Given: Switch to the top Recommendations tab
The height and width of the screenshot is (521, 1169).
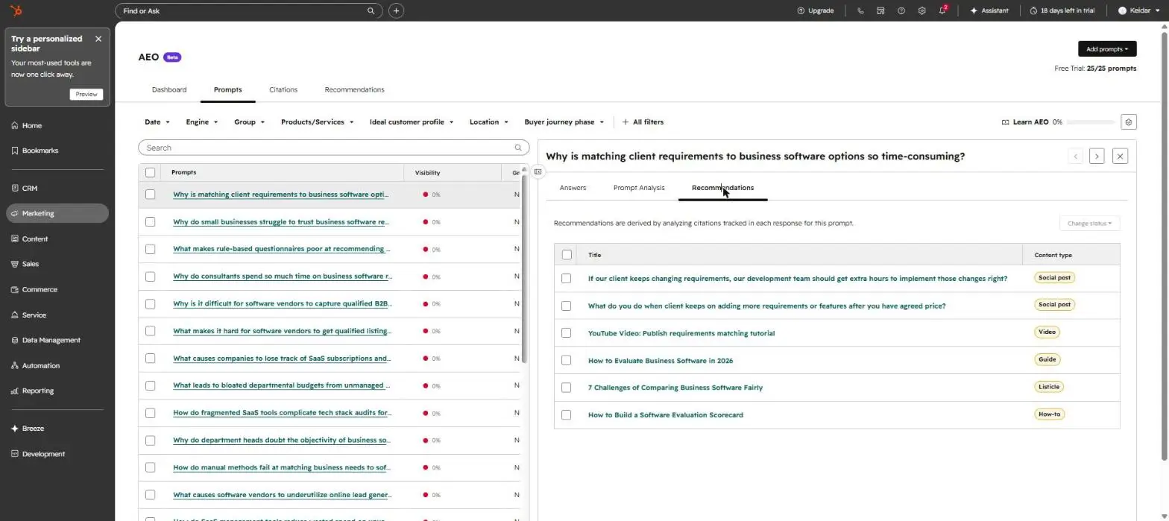Looking at the screenshot, I should pyautogui.click(x=354, y=89).
